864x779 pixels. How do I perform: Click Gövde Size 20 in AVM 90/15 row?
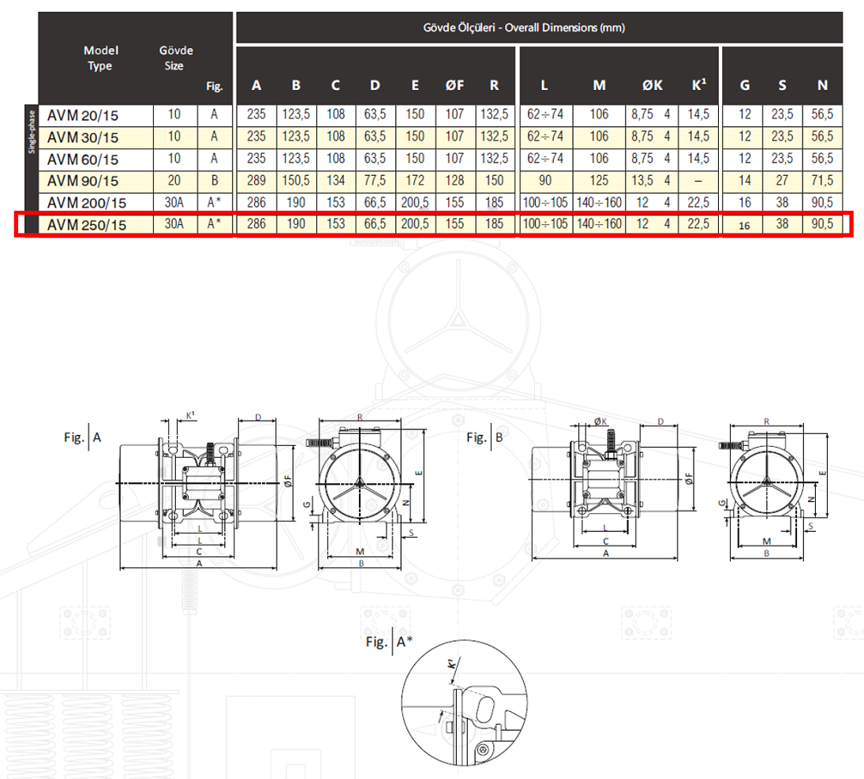(x=174, y=181)
